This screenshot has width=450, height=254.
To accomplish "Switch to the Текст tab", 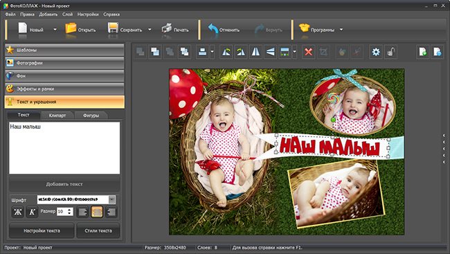I will 24,115.
